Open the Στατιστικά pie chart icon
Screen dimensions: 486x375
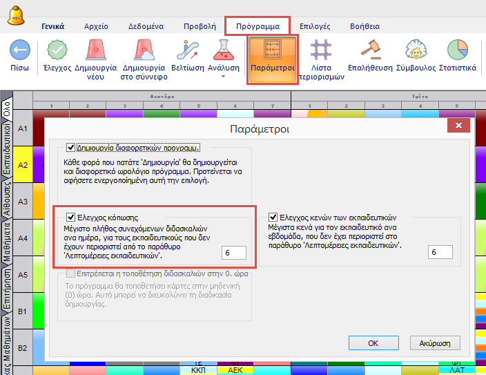(x=456, y=50)
